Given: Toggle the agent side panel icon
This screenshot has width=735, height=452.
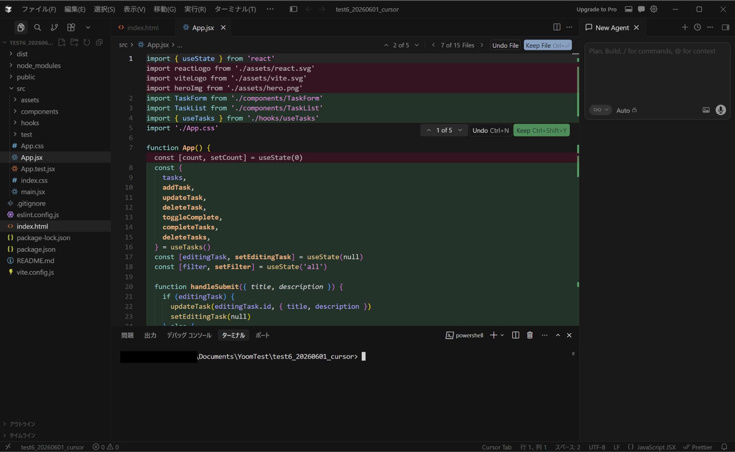Looking at the screenshot, I should [725, 27].
